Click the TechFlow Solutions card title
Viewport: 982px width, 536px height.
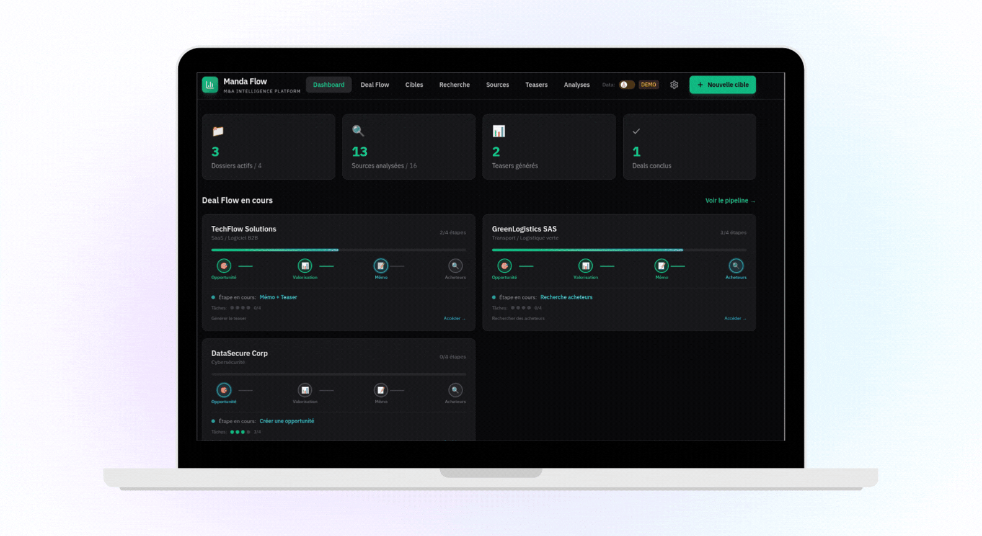point(244,229)
